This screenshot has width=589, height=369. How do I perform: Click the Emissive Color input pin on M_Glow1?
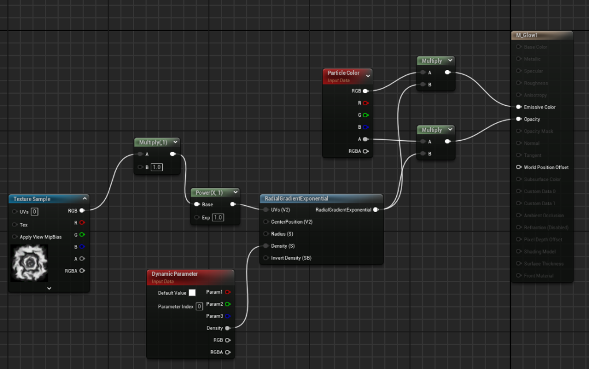tap(519, 107)
